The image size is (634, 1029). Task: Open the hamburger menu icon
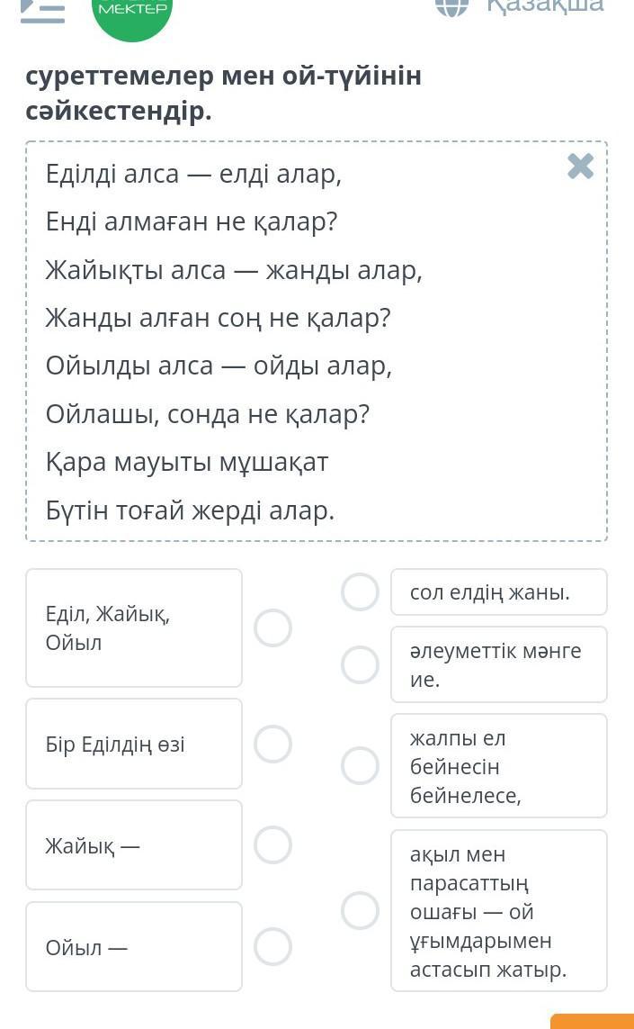pyautogui.click(x=42, y=9)
